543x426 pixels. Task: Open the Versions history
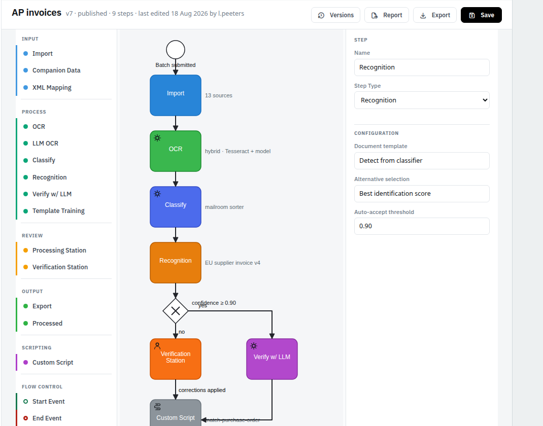(335, 15)
